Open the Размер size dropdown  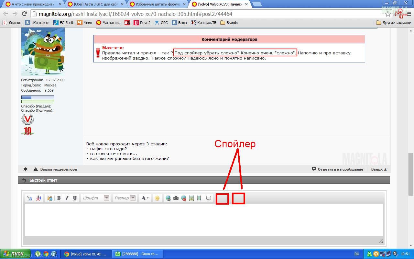(125, 198)
